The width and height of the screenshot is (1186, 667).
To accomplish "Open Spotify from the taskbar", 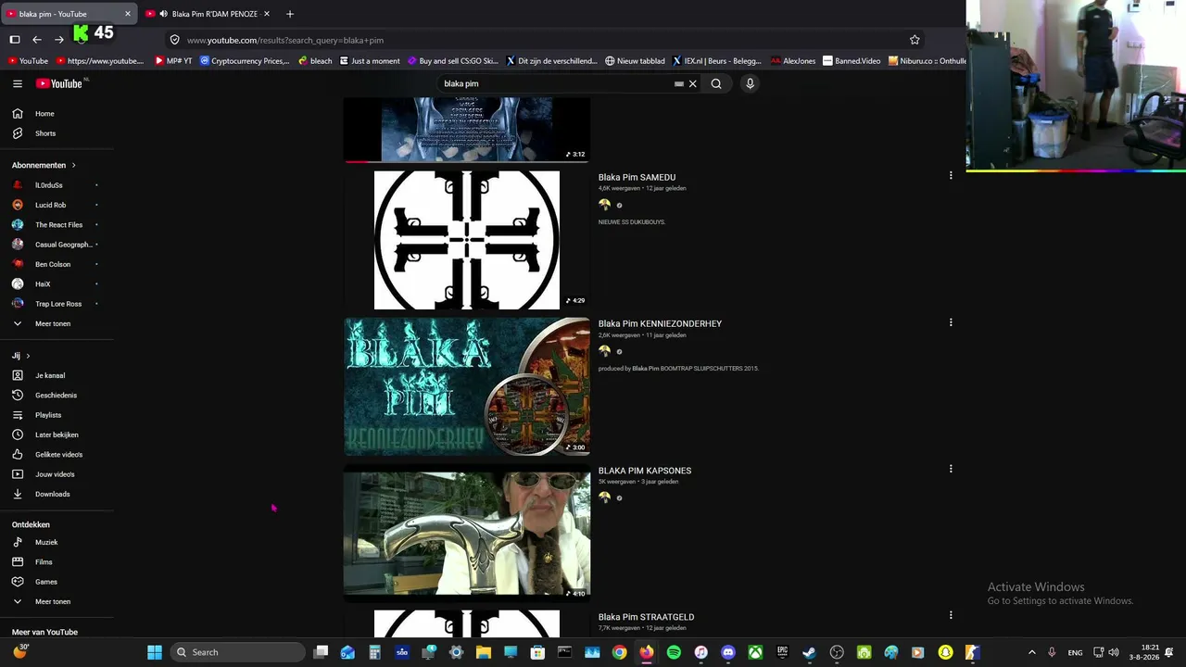I will (674, 652).
